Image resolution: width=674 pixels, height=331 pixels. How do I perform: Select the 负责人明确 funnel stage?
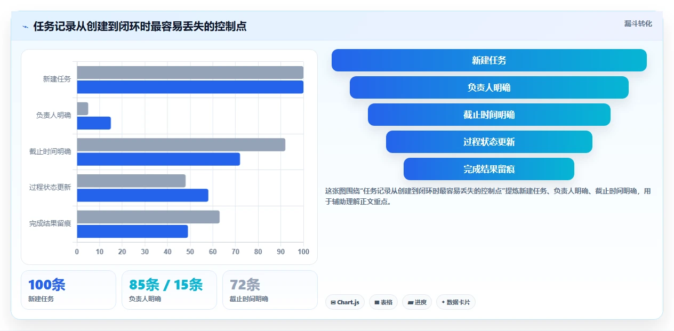coord(489,87)
